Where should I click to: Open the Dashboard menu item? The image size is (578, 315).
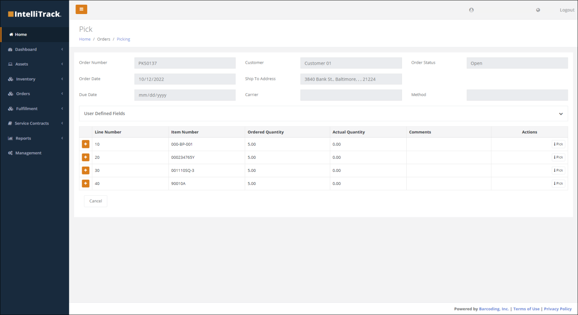pos(35,50)
